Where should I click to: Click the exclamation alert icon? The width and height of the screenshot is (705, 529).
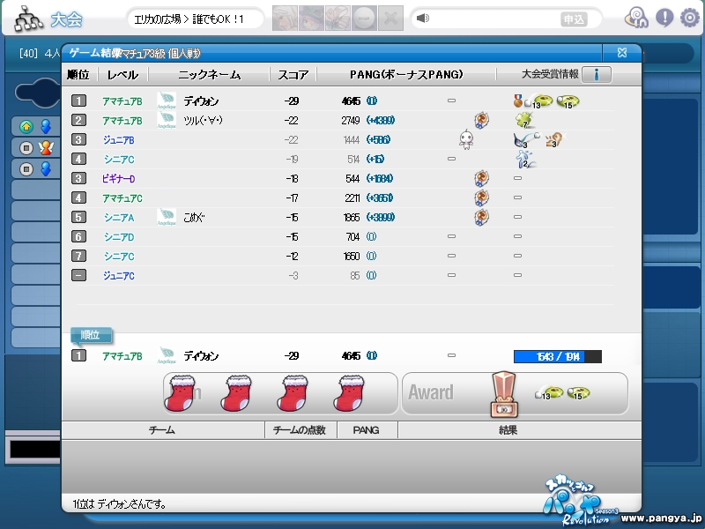click(664, 17)
